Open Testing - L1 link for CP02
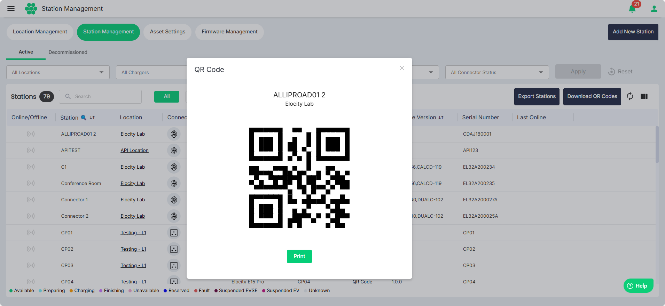The image size is (665, 306). (x=133, y=249)
